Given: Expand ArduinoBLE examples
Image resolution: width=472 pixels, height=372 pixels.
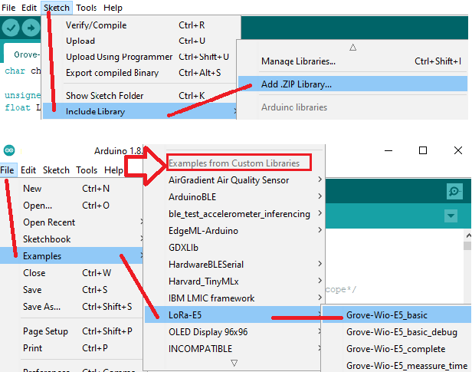Looking at the screenshot, I should [234, 197].
